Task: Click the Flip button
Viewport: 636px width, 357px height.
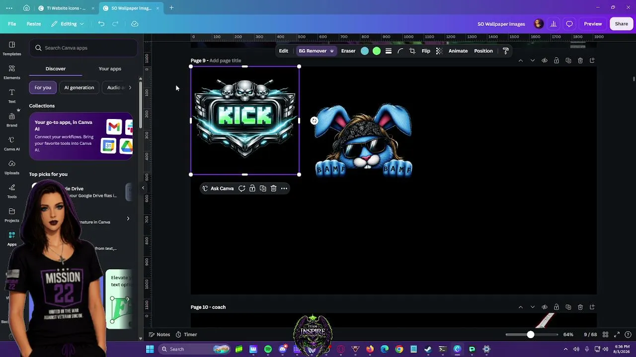Action: 426,51
